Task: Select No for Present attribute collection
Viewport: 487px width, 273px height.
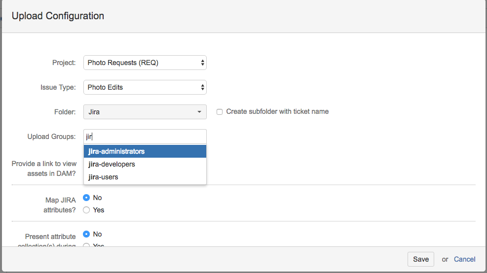Action: point(86,234)
